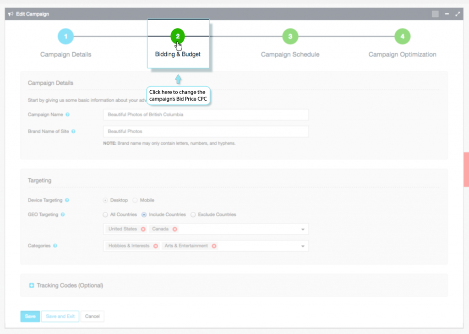469x334 pixels.
Task: Open the Categories dropdown arrow
Action: pyautogui.click(x=303, y=246)
